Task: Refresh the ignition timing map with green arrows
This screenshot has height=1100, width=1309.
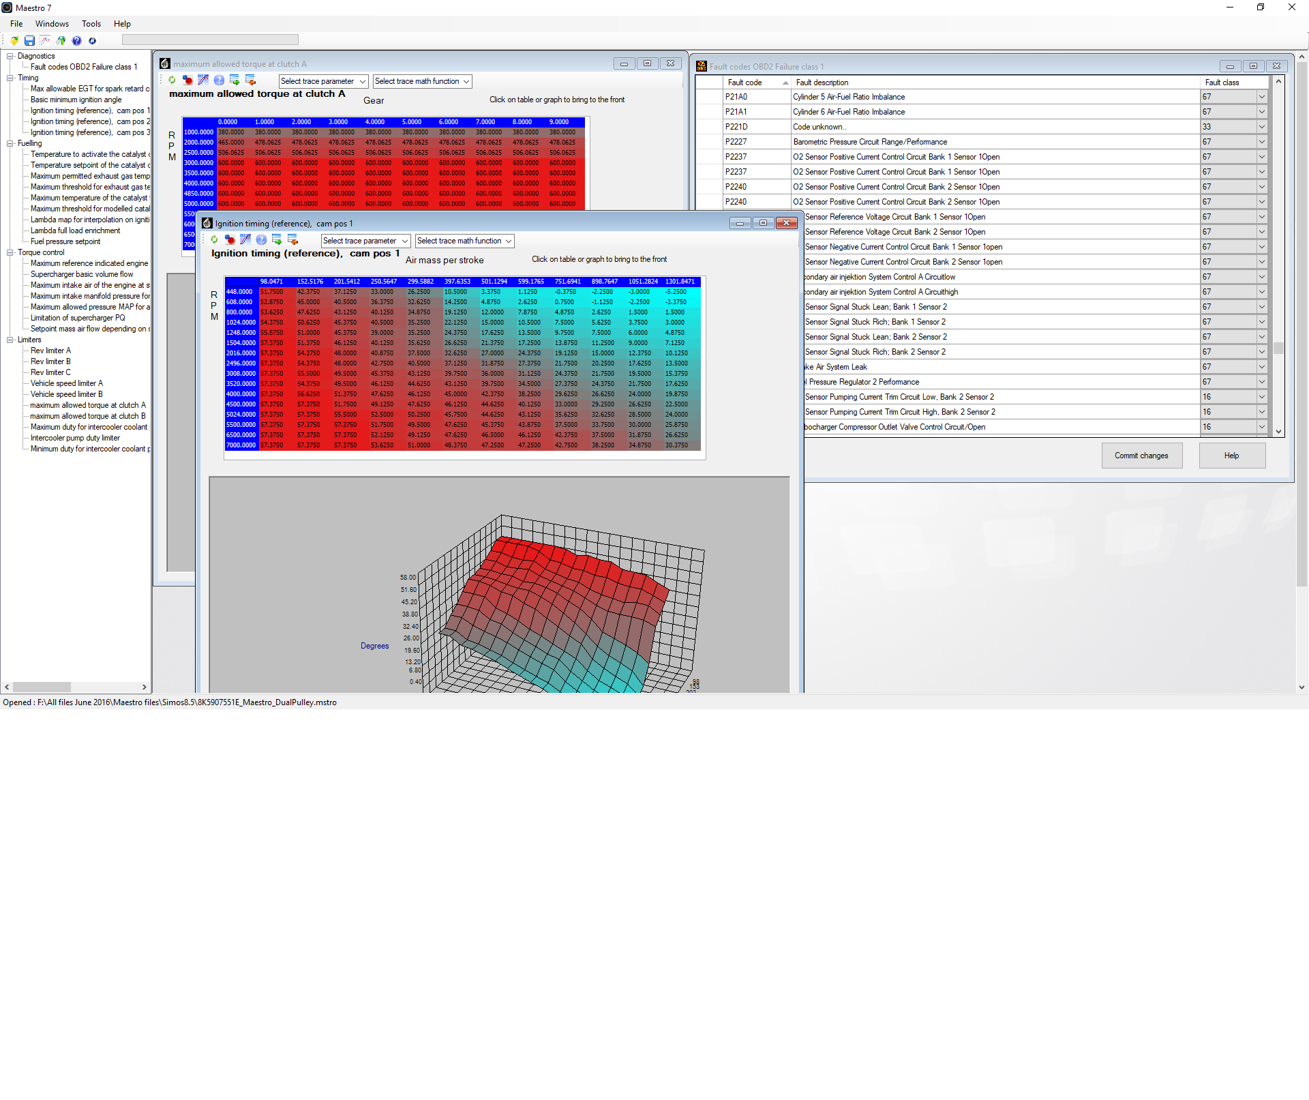Action: [x=214, y=240]
